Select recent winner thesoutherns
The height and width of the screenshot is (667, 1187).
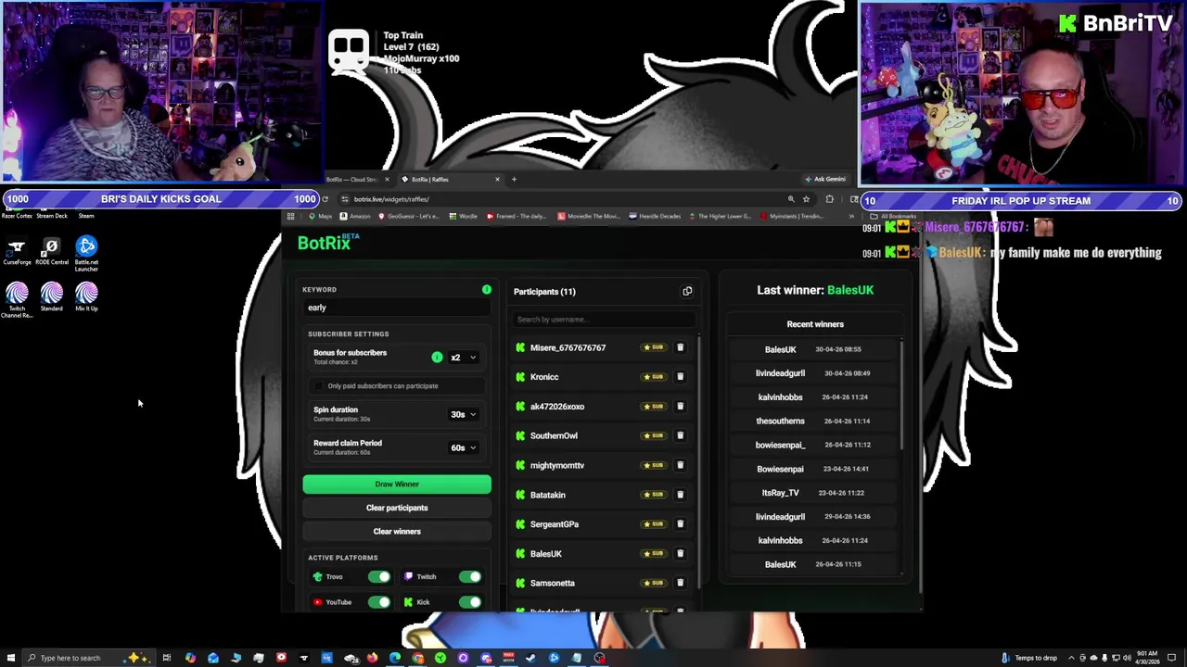point(780,421)
